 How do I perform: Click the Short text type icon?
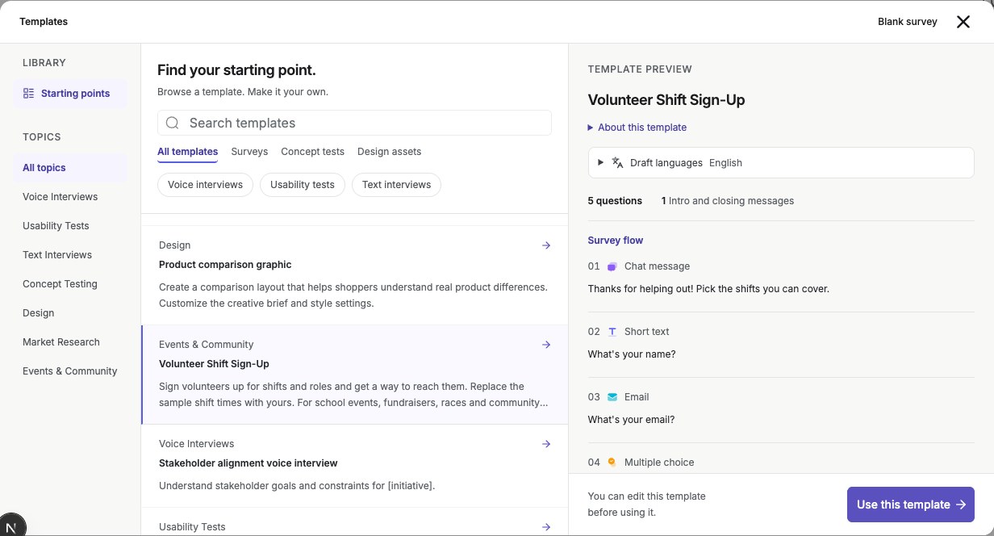click(x=612, y=332)
